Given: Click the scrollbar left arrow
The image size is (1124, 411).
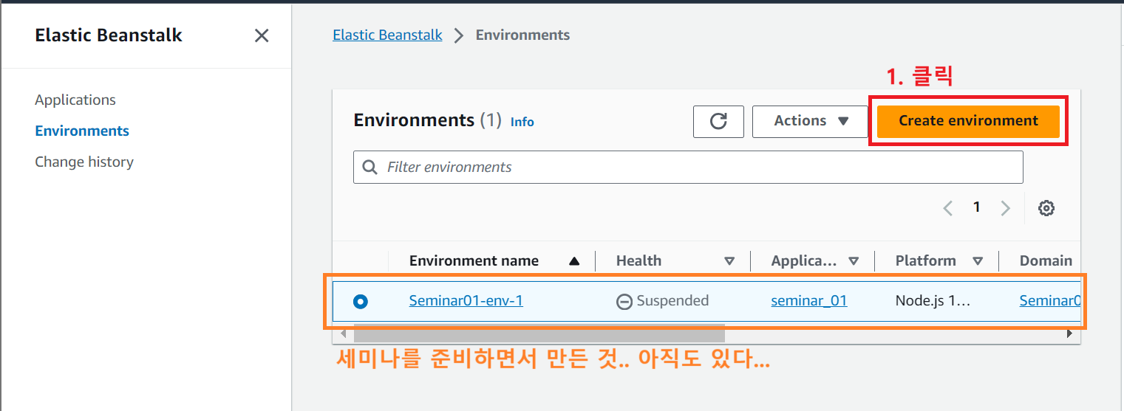Looking at the screenshot, I should pos(343,334).
